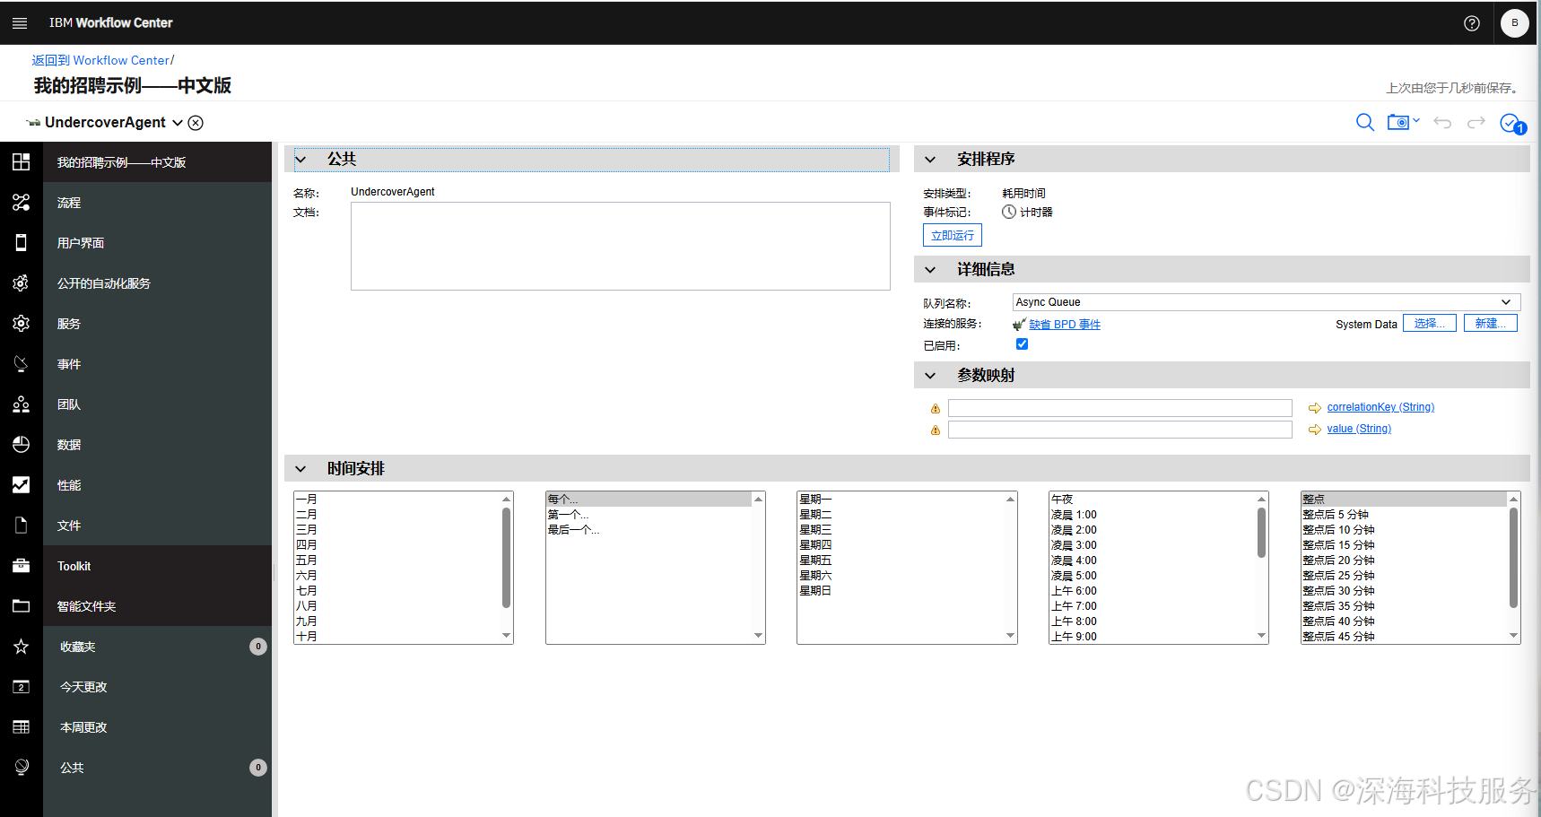Select 事件 in the library menu
Image resolution: width=1541 pixels, height=817 pixels.
(x=157, y=364)
